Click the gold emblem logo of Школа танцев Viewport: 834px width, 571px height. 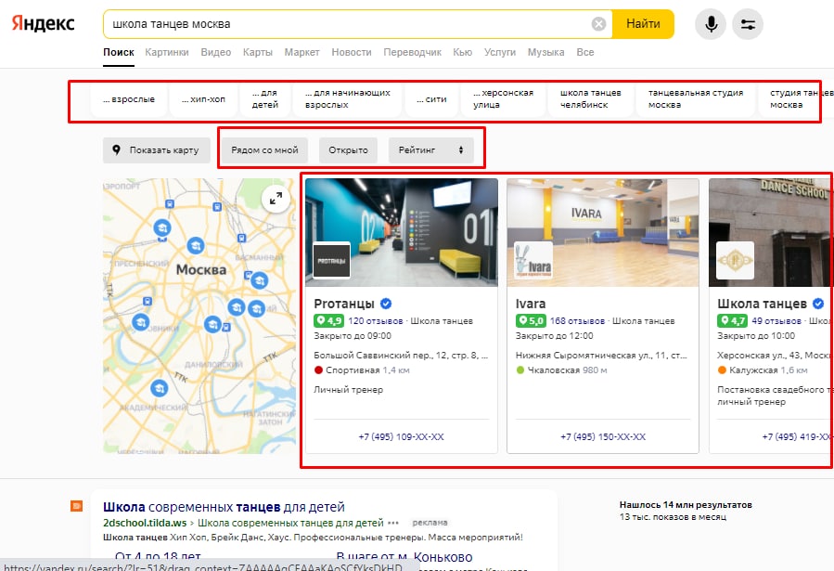pos(735,260)
